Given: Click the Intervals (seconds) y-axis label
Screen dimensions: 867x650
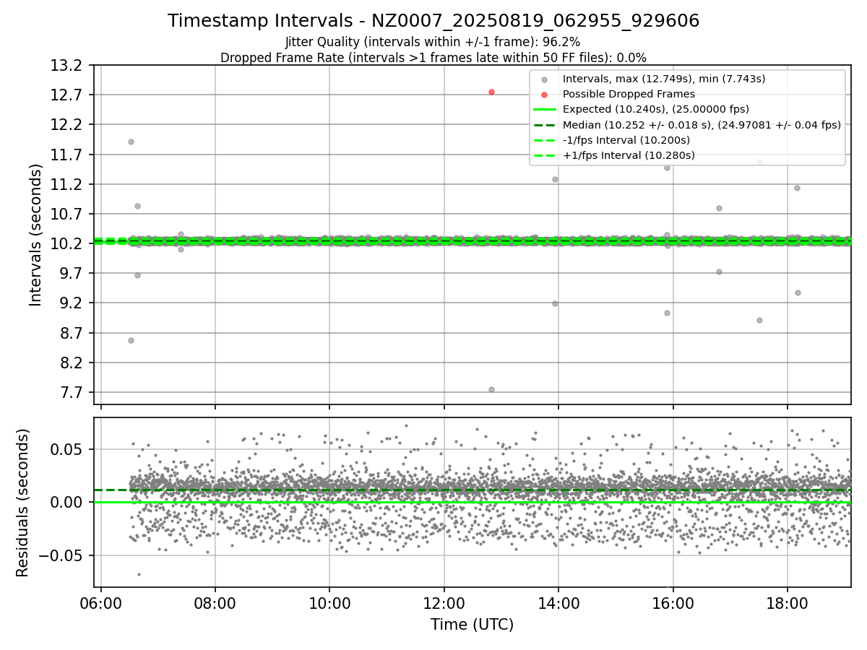Looking at the screenshot, I should (x=36, y=235).
